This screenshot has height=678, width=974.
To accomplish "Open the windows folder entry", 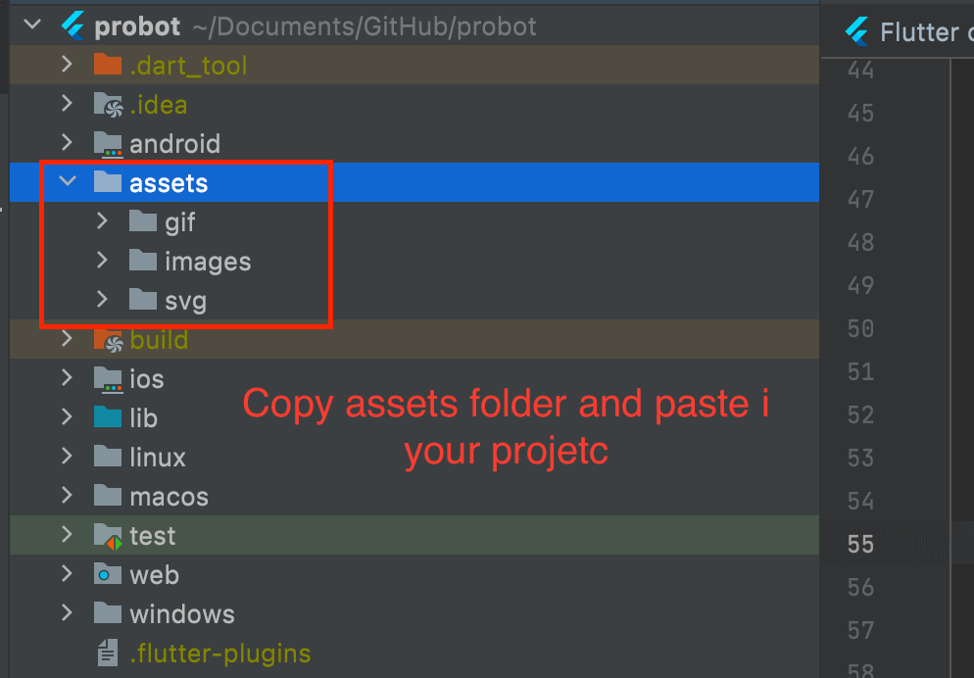I will pyautogui.click(x=181, y=613).
